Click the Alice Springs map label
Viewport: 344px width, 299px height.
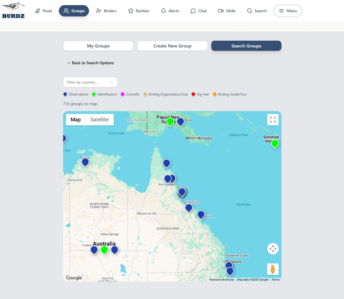[x=110, y=234]
